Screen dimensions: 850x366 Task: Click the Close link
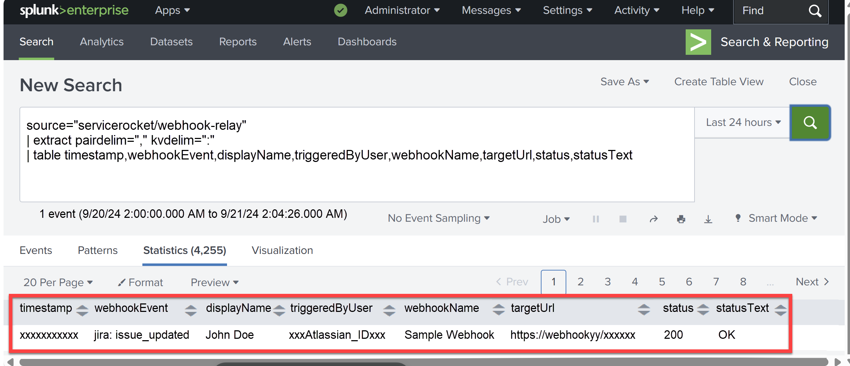[803, 82]
